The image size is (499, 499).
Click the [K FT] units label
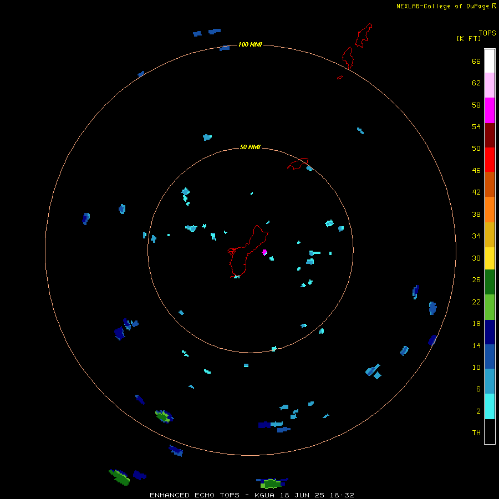click(469, 38)
